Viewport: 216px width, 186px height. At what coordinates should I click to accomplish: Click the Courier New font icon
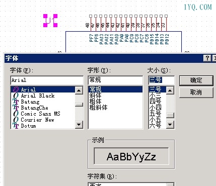[16, 120]
